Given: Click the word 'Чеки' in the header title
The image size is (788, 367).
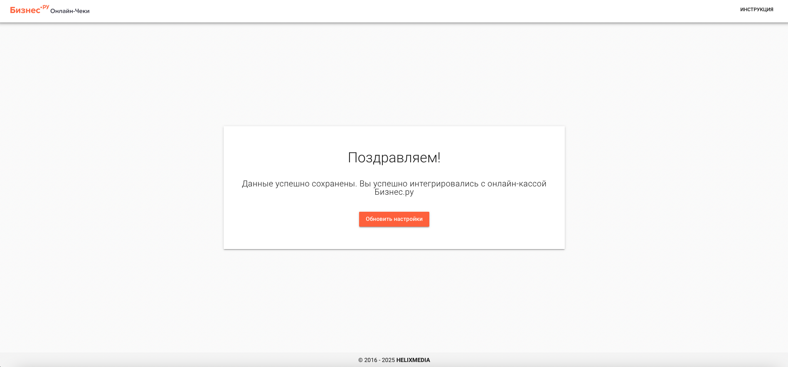Looking at the screenshot, I should click(x=82, y=11).
